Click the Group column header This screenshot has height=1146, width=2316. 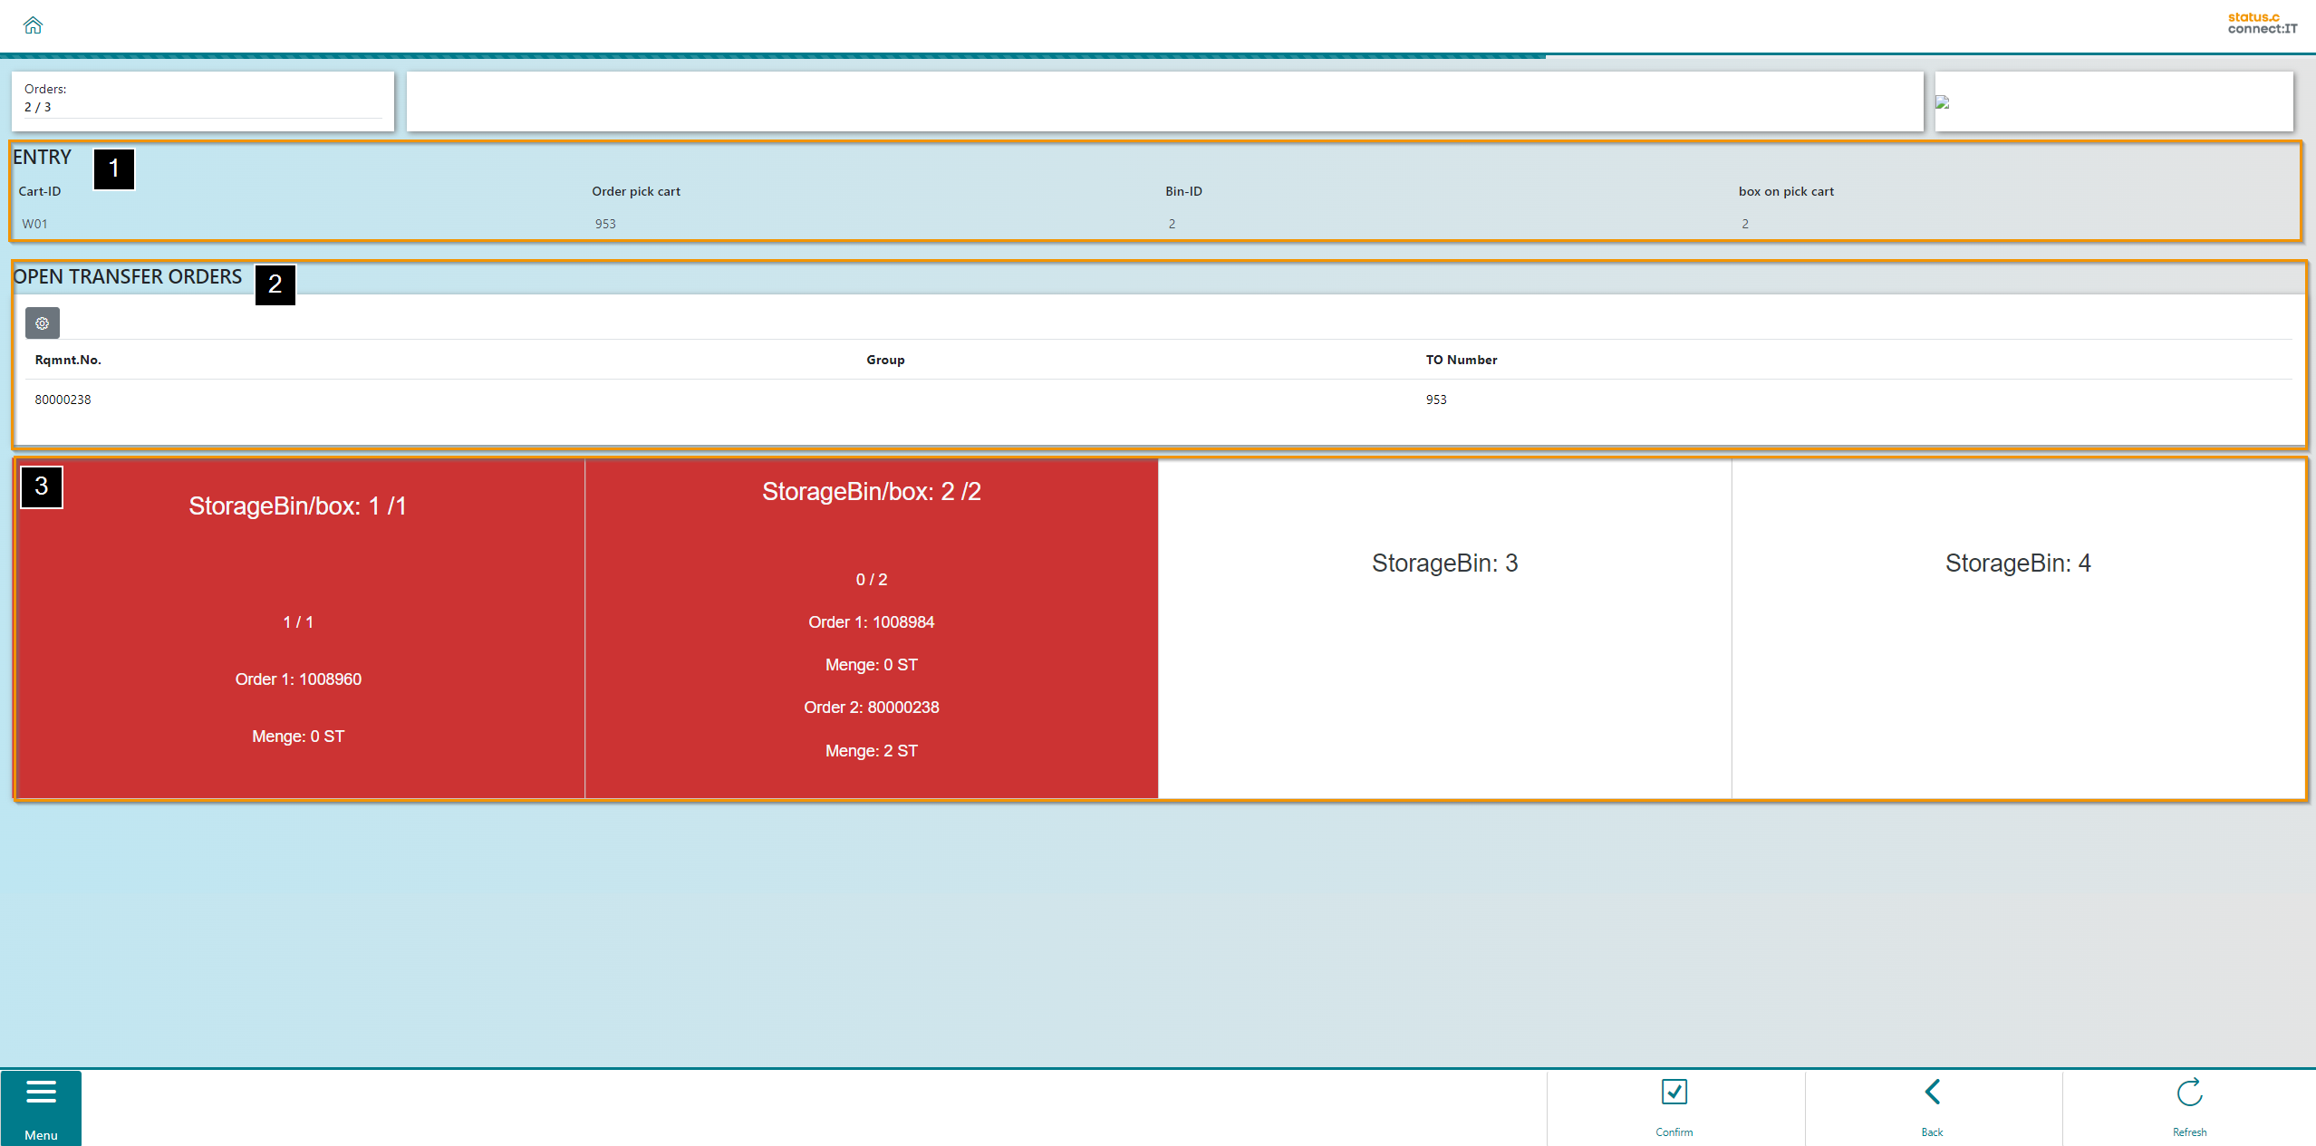(885, 360)
